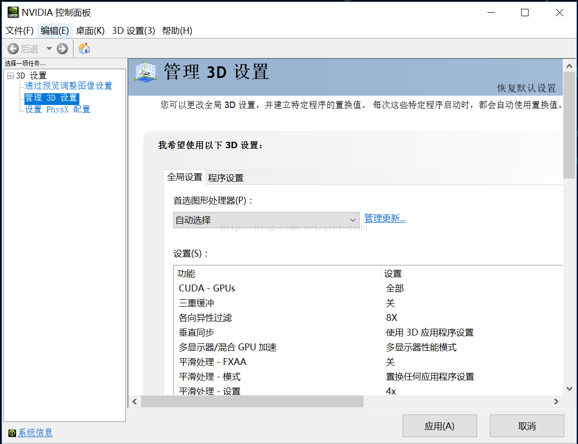Select the 垂直同步 setting row
Image resolution: width=578 pixels, height=444 pixels.
tap(368, 333)
